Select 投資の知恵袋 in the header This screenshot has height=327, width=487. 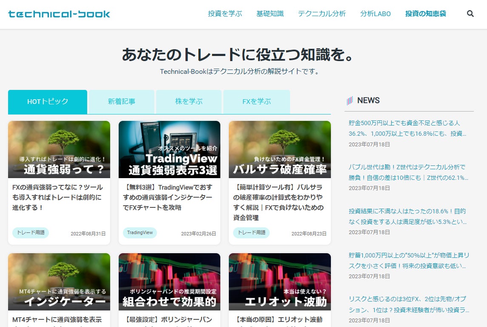tap(425, 14)
